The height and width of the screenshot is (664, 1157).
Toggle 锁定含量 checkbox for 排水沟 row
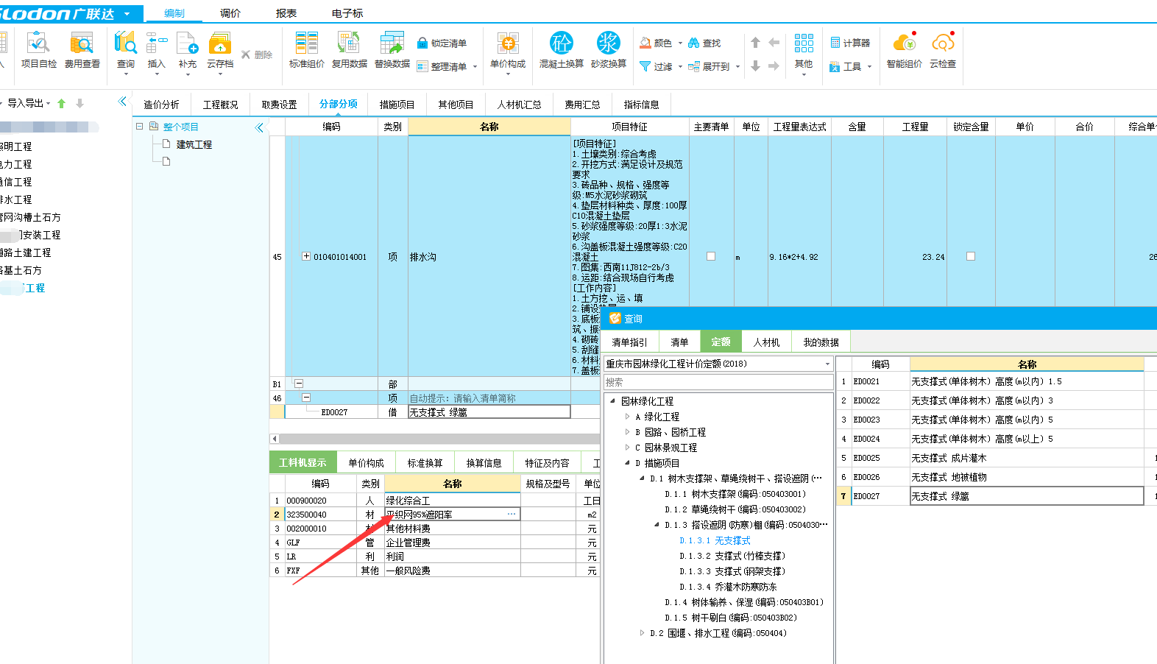click(971, 256)
